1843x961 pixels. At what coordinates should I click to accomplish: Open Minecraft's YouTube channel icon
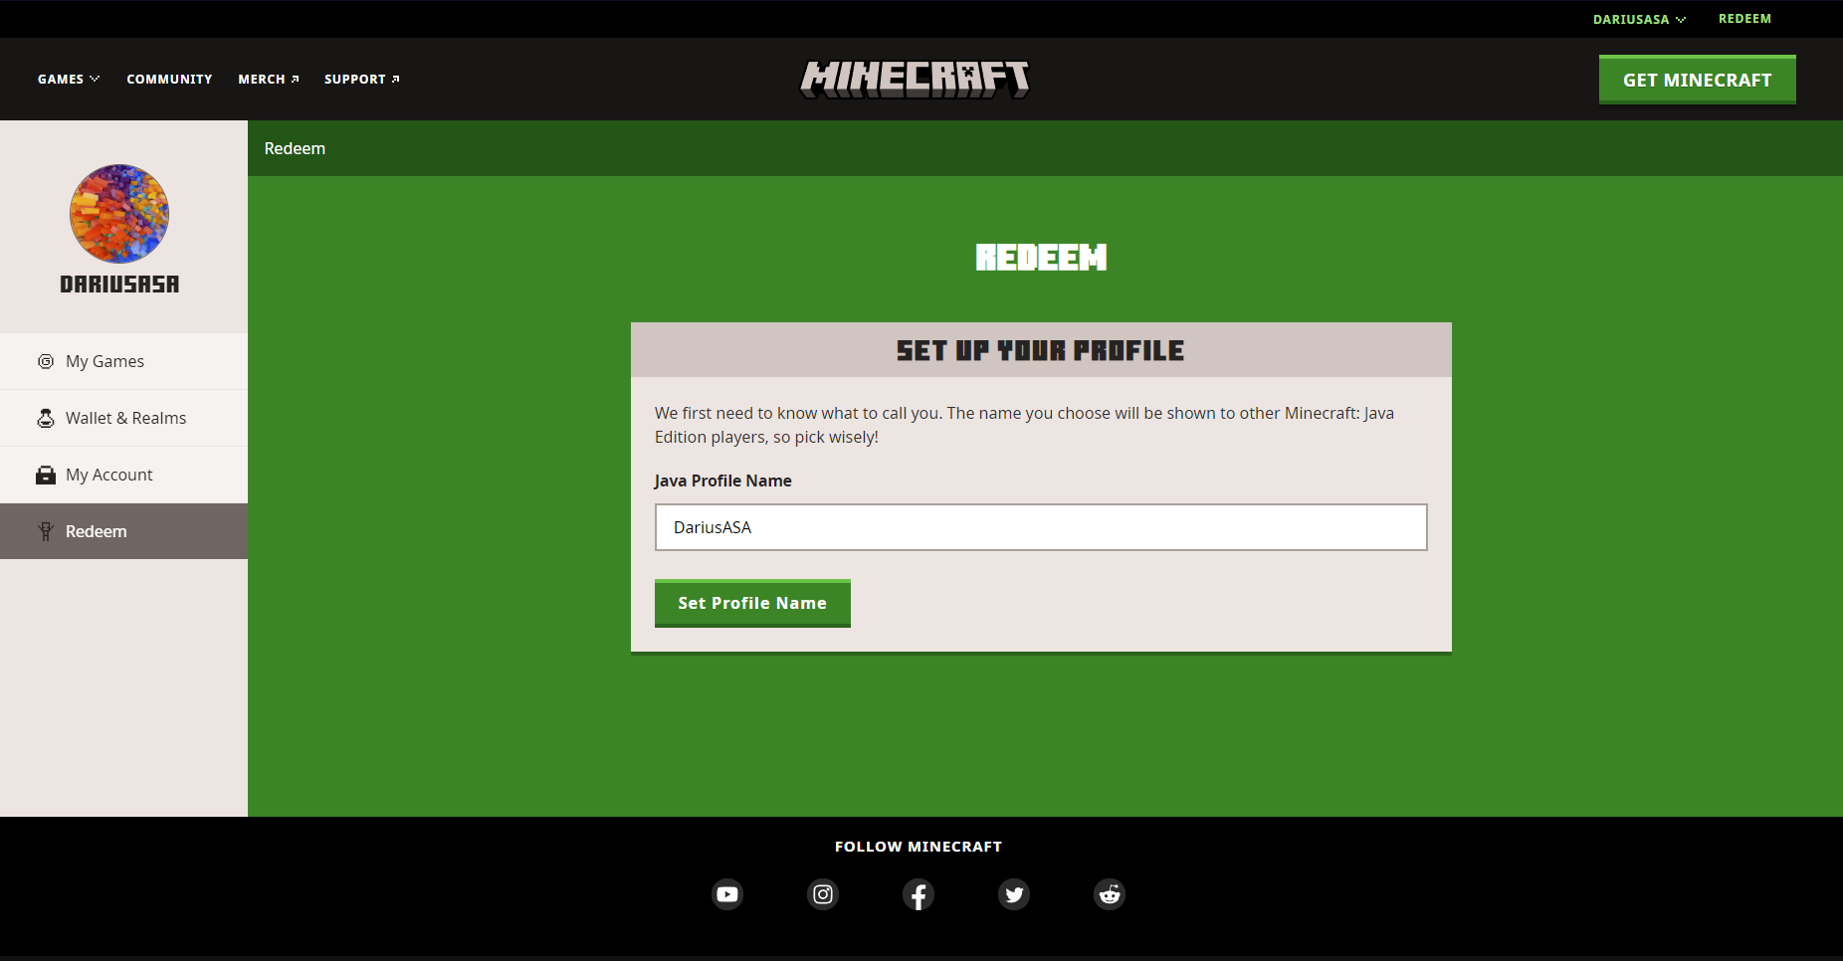click(727, 894)
